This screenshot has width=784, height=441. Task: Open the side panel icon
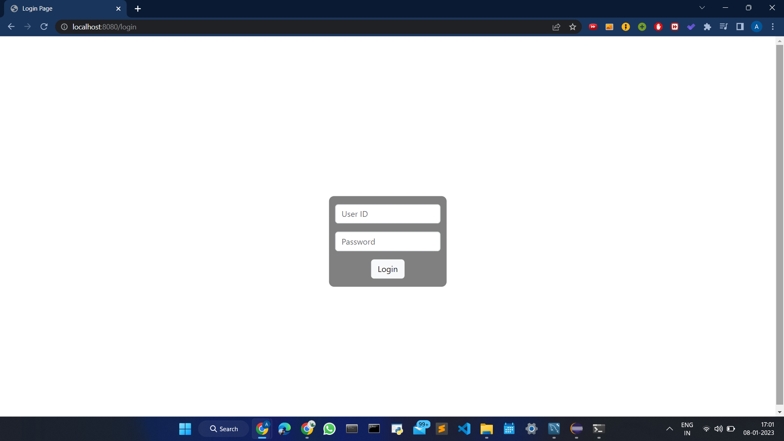(x=740, y=27)
